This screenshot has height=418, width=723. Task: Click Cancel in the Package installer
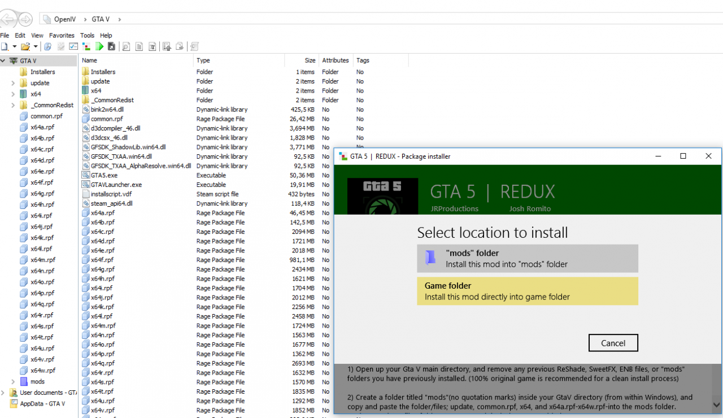pyautogui.click(x=613, y=343)
